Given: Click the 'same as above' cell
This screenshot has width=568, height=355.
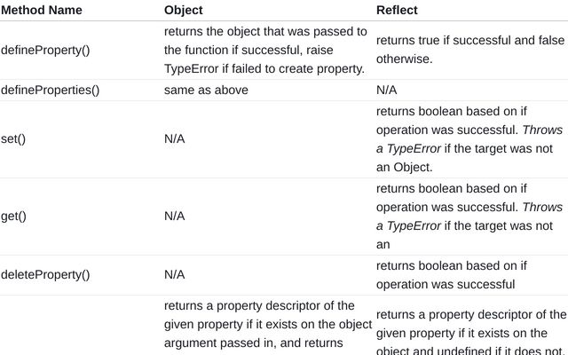Looking at the screenshot, I should pos(206,90).
